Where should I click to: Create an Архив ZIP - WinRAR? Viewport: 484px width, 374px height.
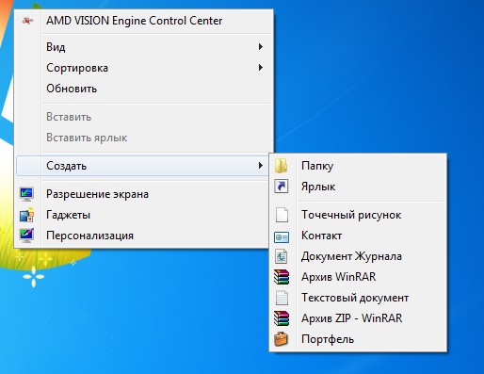(358, 318)
